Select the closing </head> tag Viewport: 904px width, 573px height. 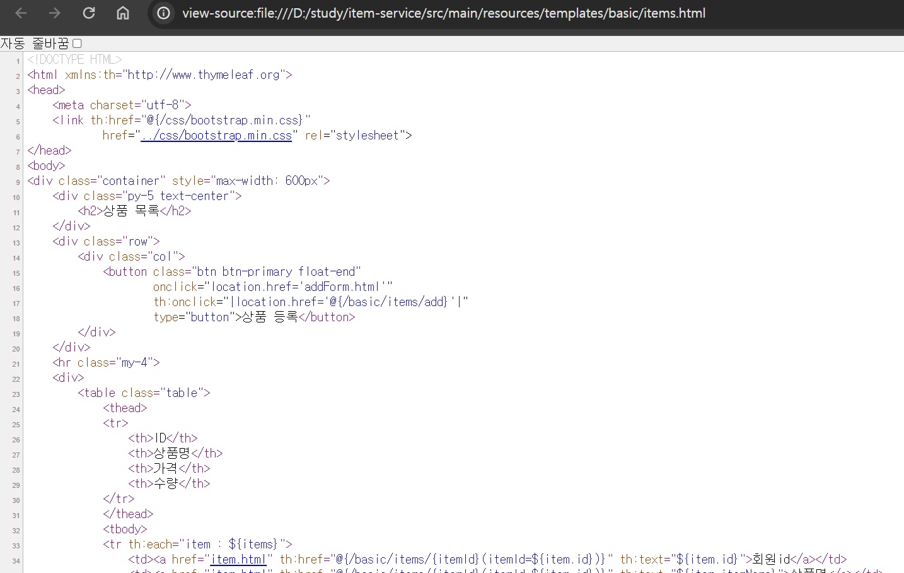(x=49, y=151)
